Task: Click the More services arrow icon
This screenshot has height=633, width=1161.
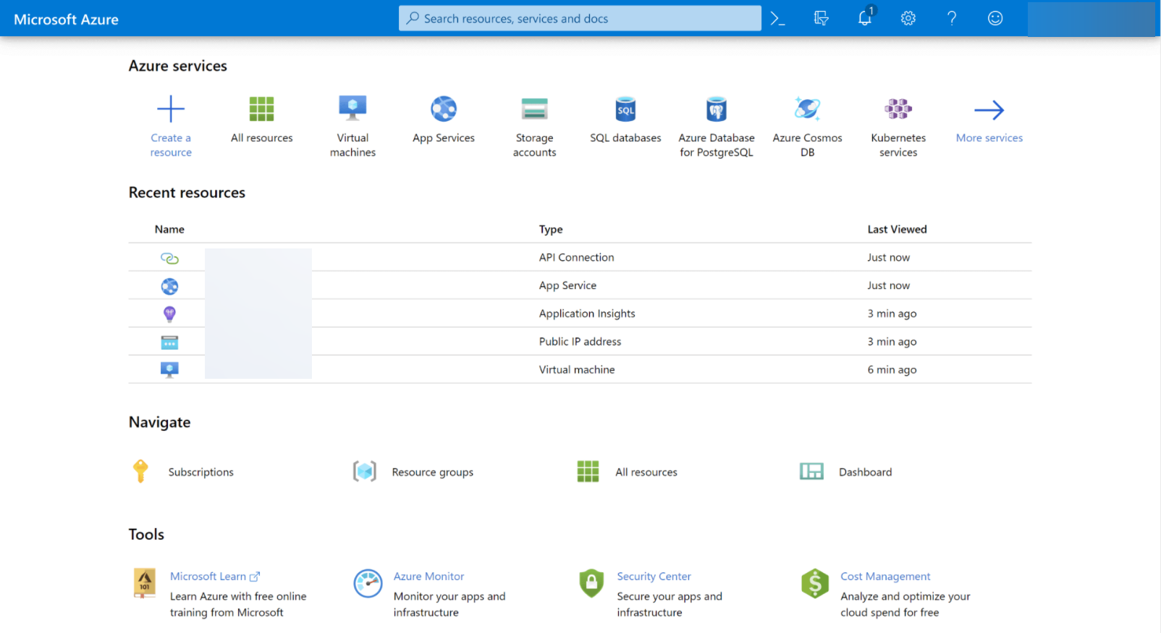Action: [x=989, y=110]
